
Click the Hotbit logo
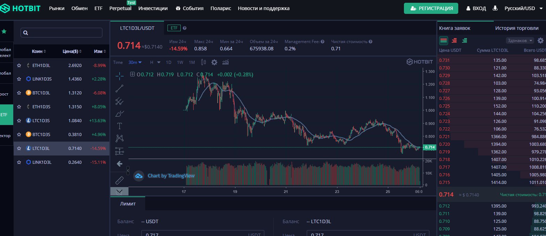pyautogui.click(x=21, y=8)
